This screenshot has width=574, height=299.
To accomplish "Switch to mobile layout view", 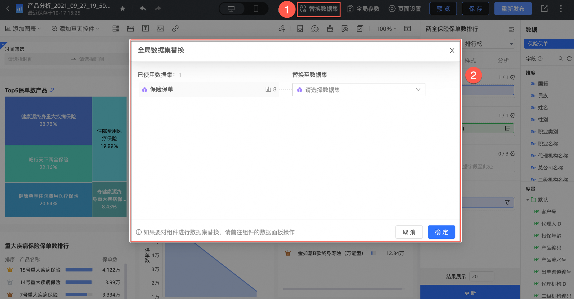I will tap(256, 9).
